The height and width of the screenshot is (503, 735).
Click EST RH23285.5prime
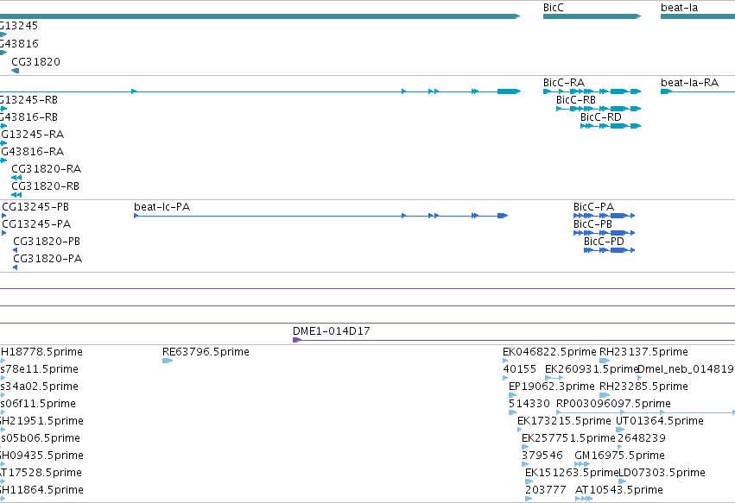coord(605,395)
